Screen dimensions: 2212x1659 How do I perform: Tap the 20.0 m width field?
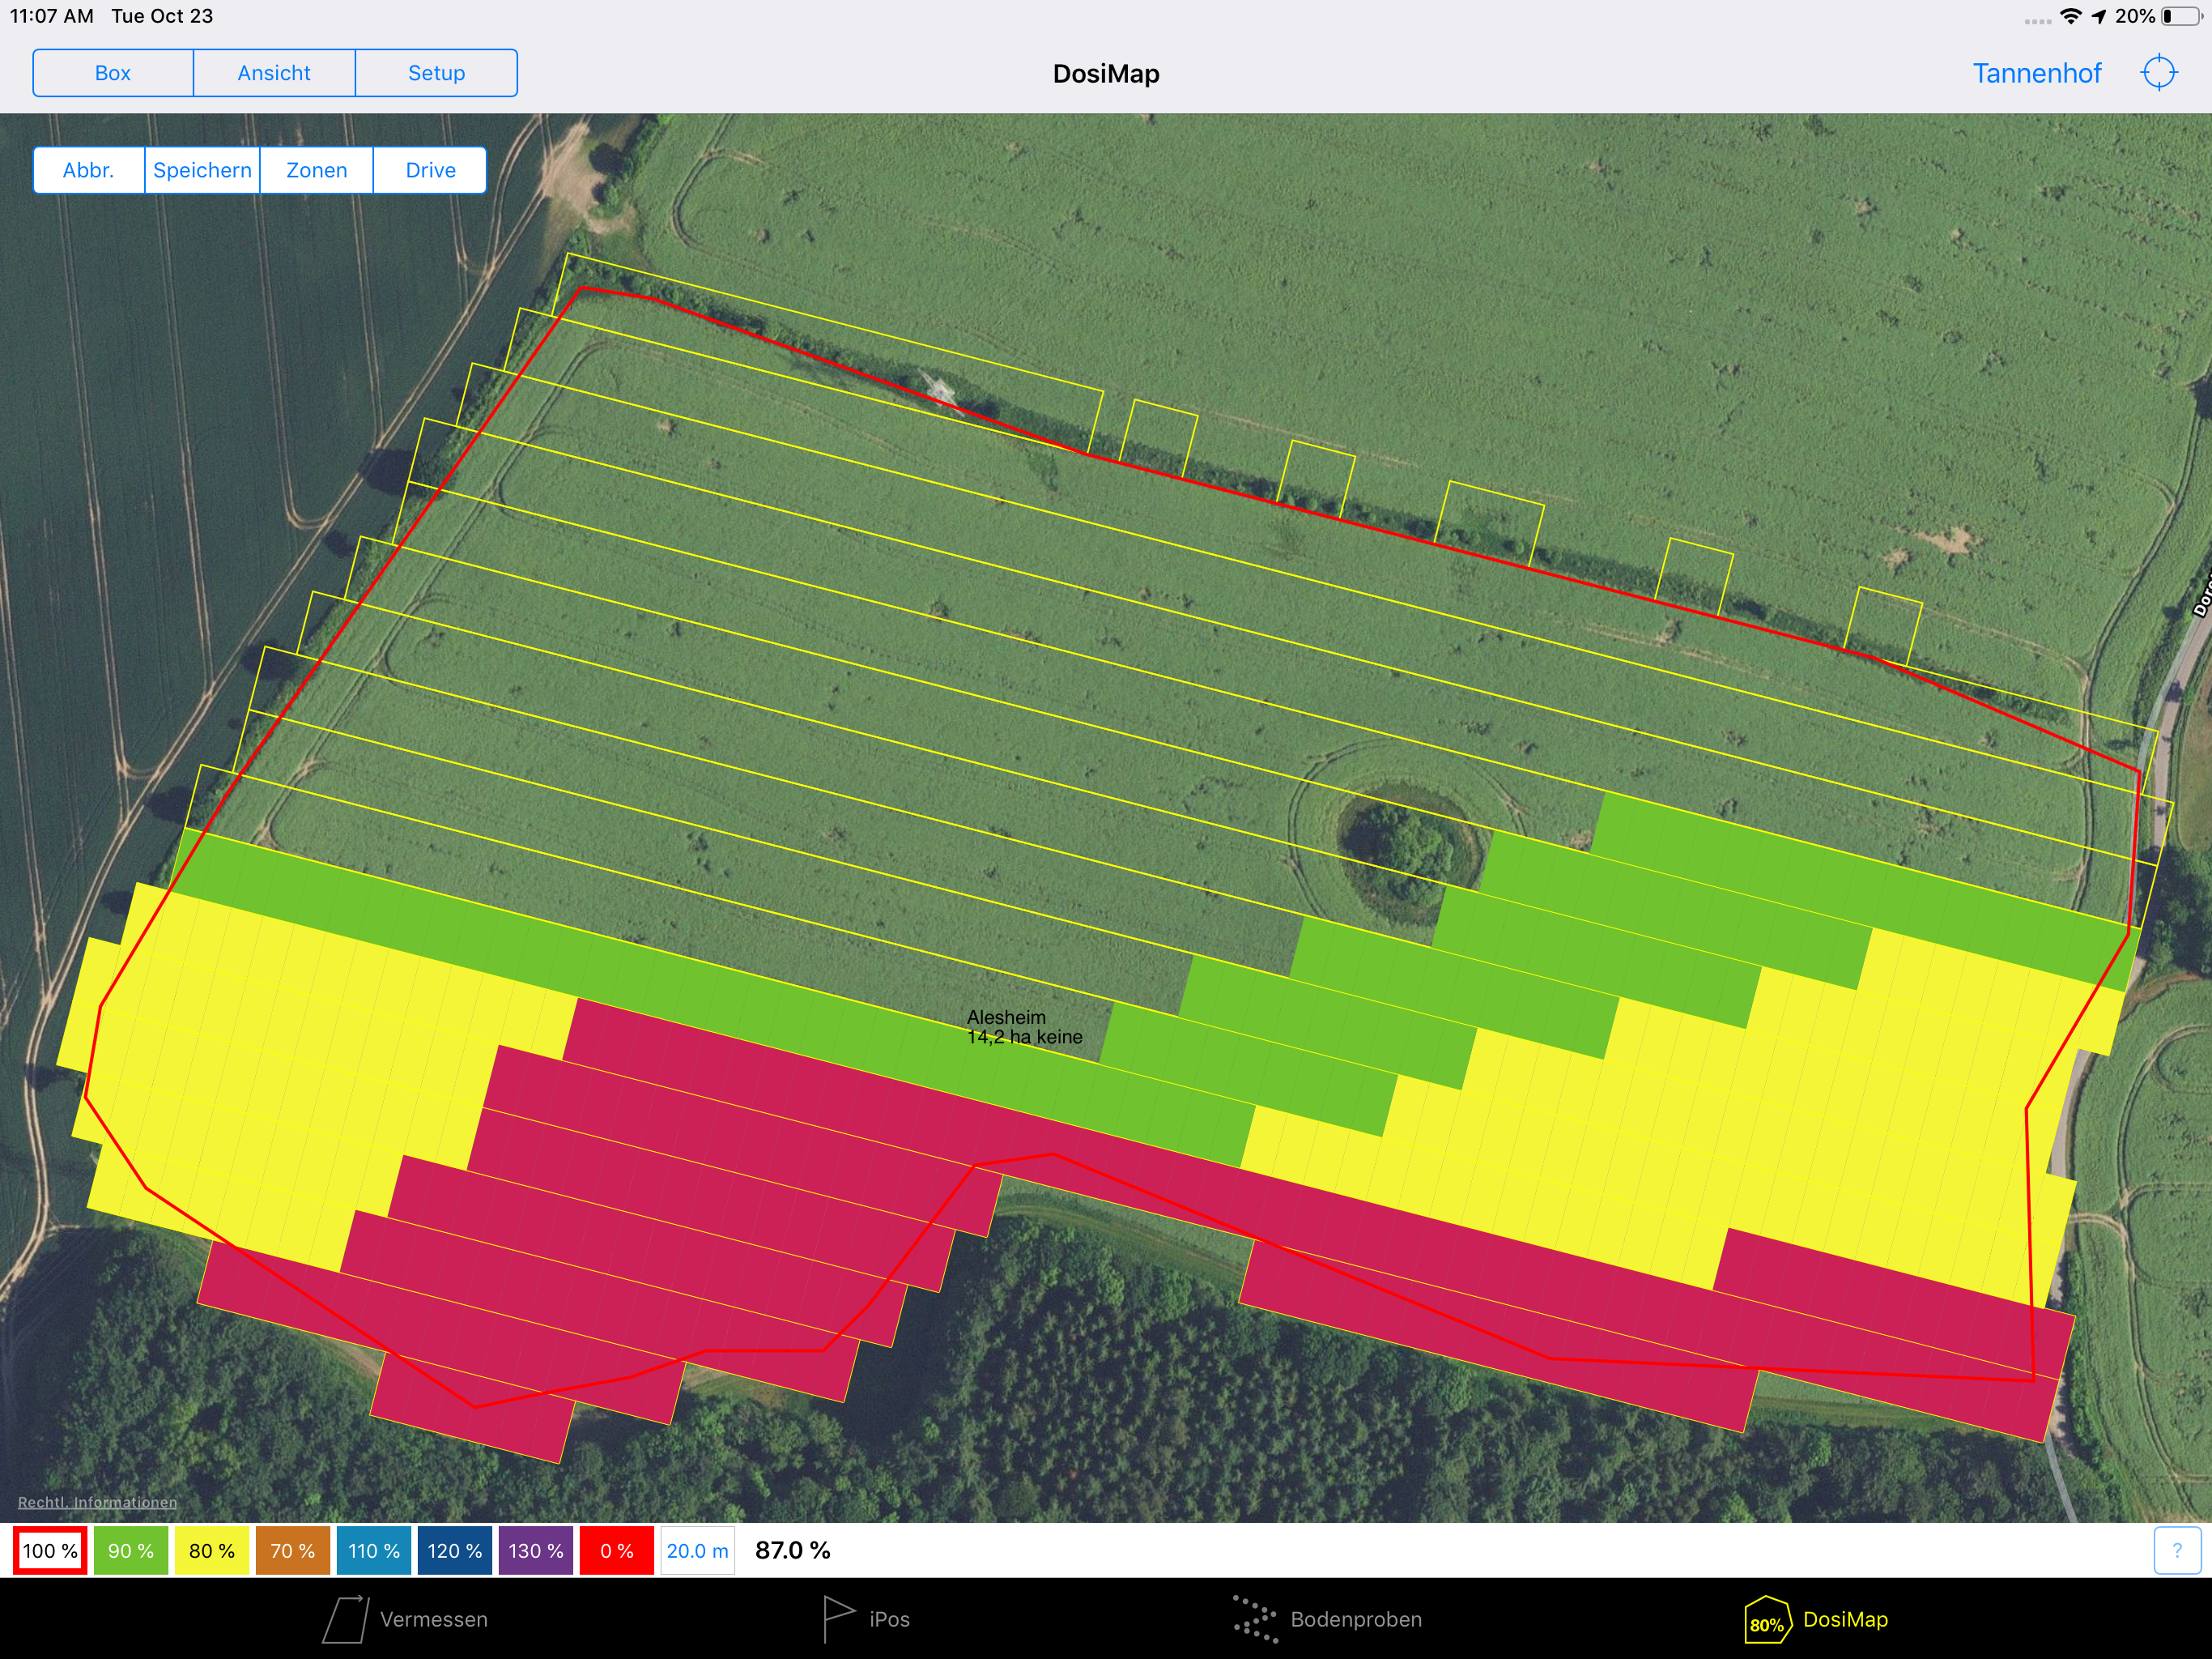click(x=697, y=1550)
